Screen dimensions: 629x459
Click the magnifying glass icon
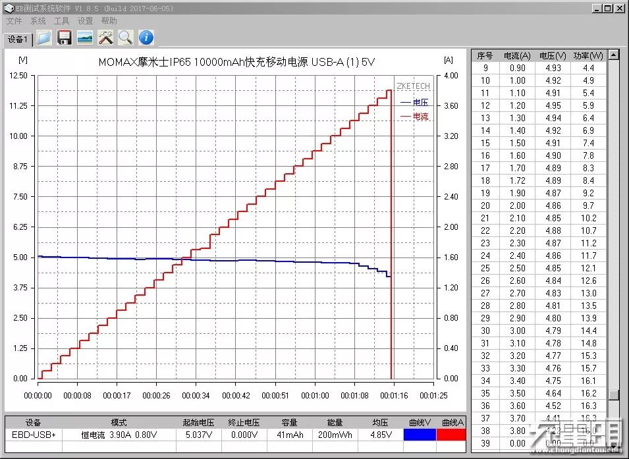click(x=126, y=38)
